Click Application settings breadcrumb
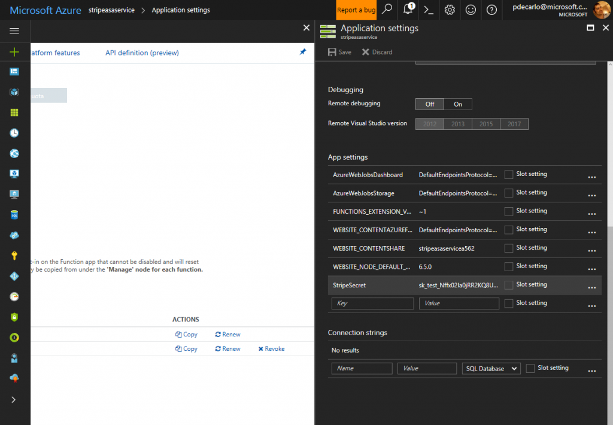The height and width of the screenshot is (425, 613). pyautogui.click(x=181, y=10)
